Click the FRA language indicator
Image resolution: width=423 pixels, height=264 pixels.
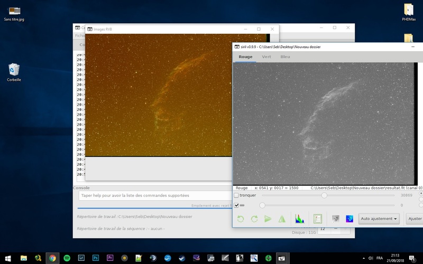[x=380, y=258]
